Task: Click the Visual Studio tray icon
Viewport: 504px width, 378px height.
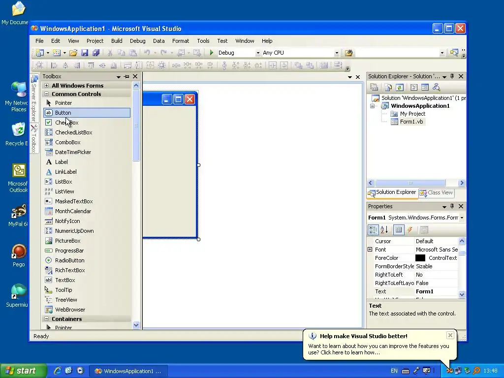Action: click(x=449, y=371)
